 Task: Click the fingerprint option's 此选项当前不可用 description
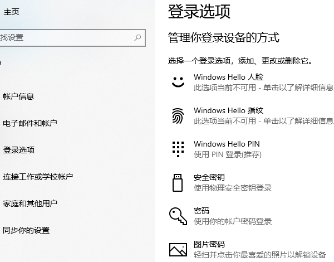263,121
